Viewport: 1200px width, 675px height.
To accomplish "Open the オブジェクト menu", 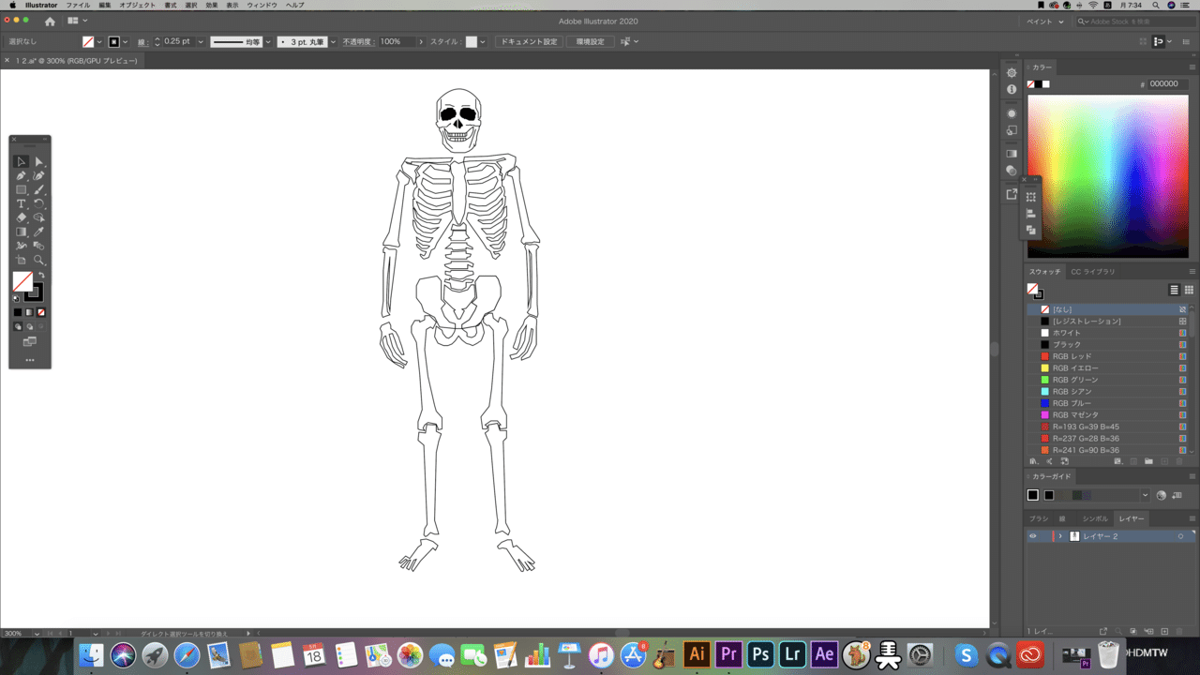I will pyautogui.click(x=137, y=5).
